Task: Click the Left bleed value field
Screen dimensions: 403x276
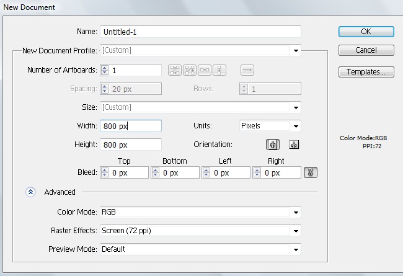Action: coord(230,172)
